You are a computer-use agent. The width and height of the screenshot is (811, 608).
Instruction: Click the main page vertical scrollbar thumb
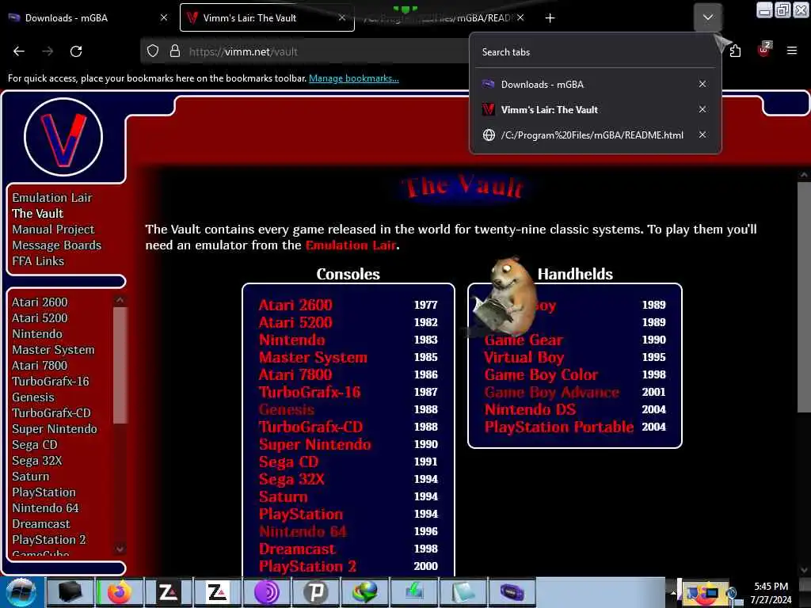pyautogui.click(x=804, y=297)
